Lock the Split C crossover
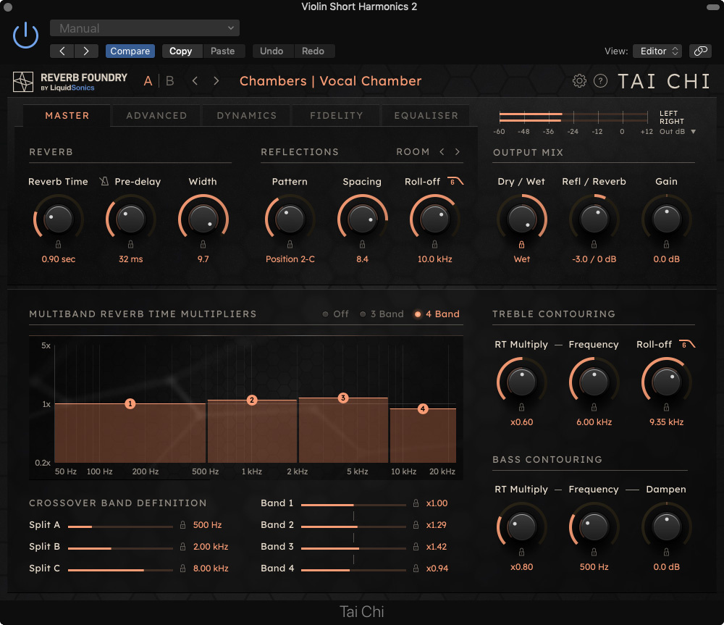This screenshot has height=625, width=724. [x=183, y=569]
